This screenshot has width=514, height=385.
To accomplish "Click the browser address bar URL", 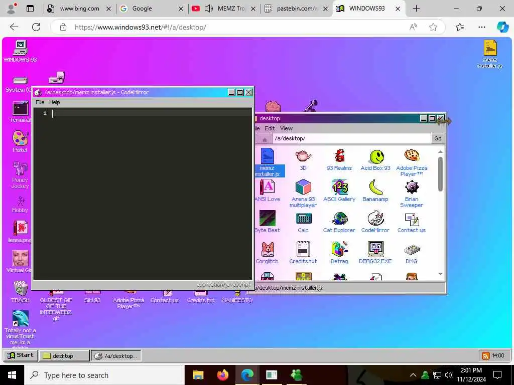I will [x=141, y=27].
